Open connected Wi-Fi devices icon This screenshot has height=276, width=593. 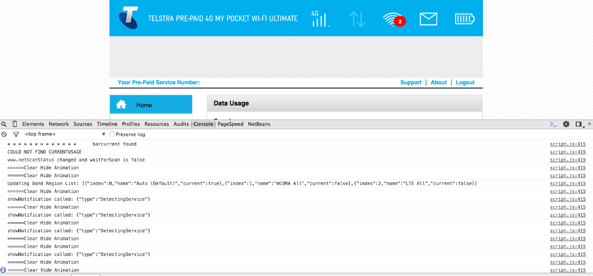(x=394, y=19)
